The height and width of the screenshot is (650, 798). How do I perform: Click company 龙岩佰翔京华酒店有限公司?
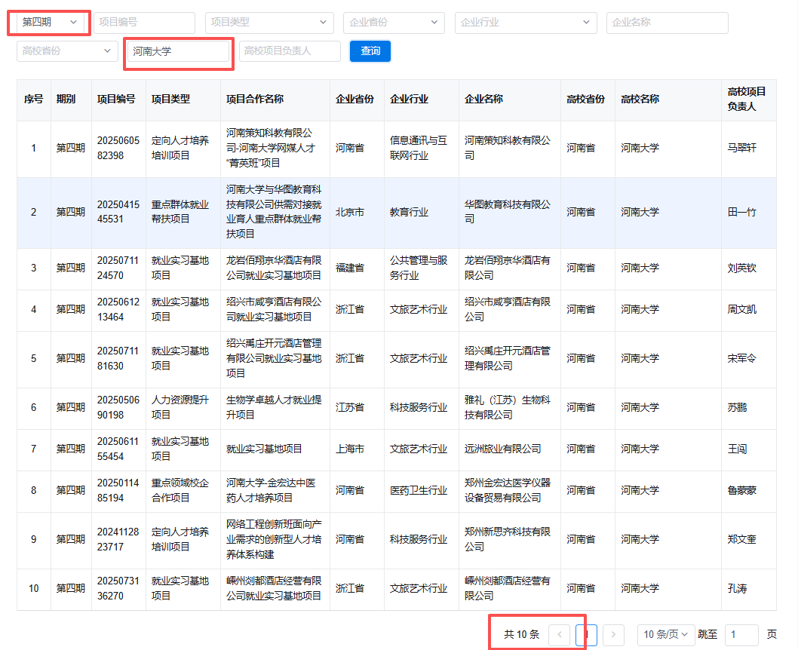[508, 268]
